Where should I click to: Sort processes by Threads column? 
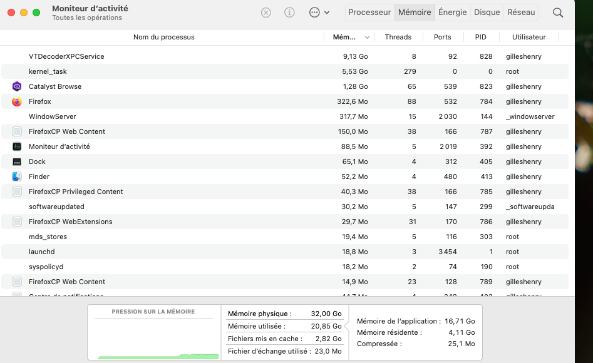click(398, 37)
